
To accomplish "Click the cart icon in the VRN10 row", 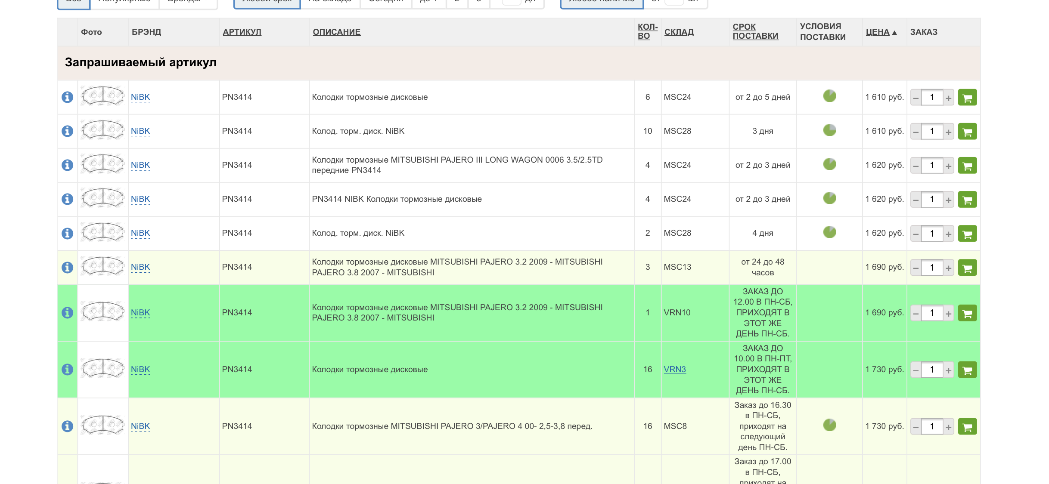I will click(x=967, y=313).
